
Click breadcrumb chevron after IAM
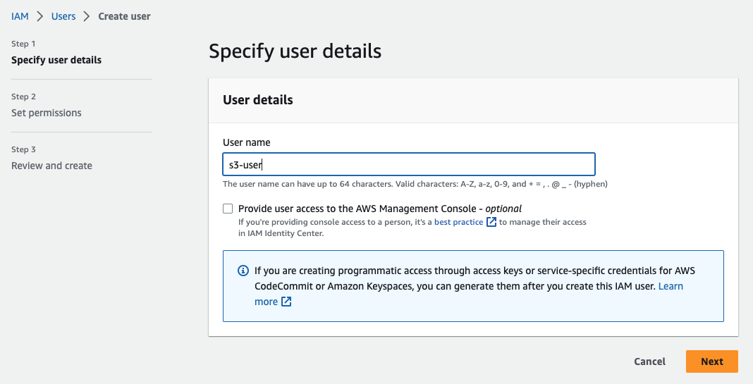pyautogui.click(x=40, y=16)
